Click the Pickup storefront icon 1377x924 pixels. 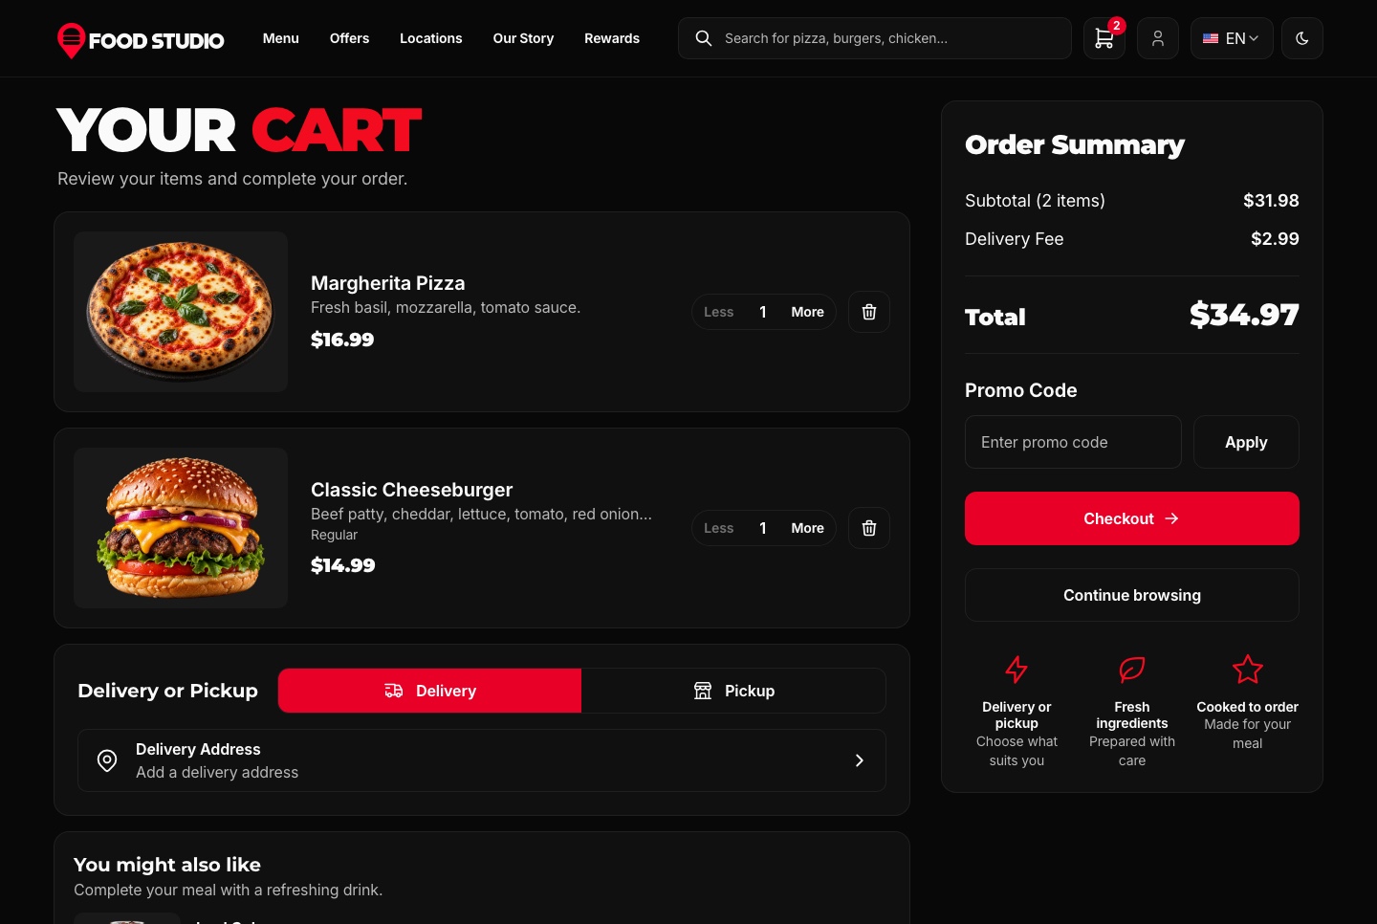[703, 691]
